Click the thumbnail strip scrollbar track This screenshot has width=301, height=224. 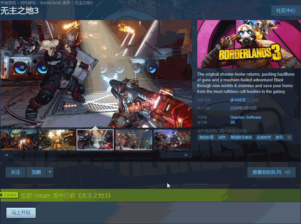point(96,155)
